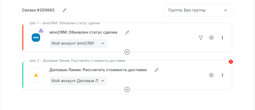Expand the Мой аккаунт amoCRM dropdown
The width and height of the screenshot is (255, 110).
(78, 43)
